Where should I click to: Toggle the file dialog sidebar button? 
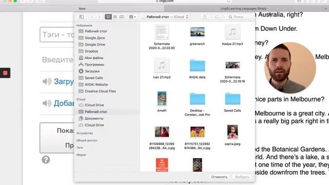pos(82,17)
